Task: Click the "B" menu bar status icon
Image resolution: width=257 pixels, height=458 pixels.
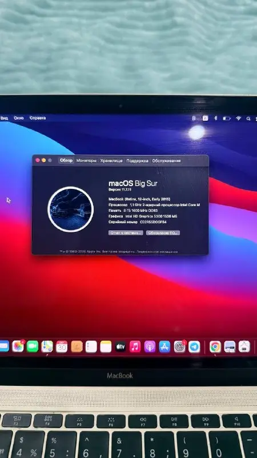Action: [194, 119]
